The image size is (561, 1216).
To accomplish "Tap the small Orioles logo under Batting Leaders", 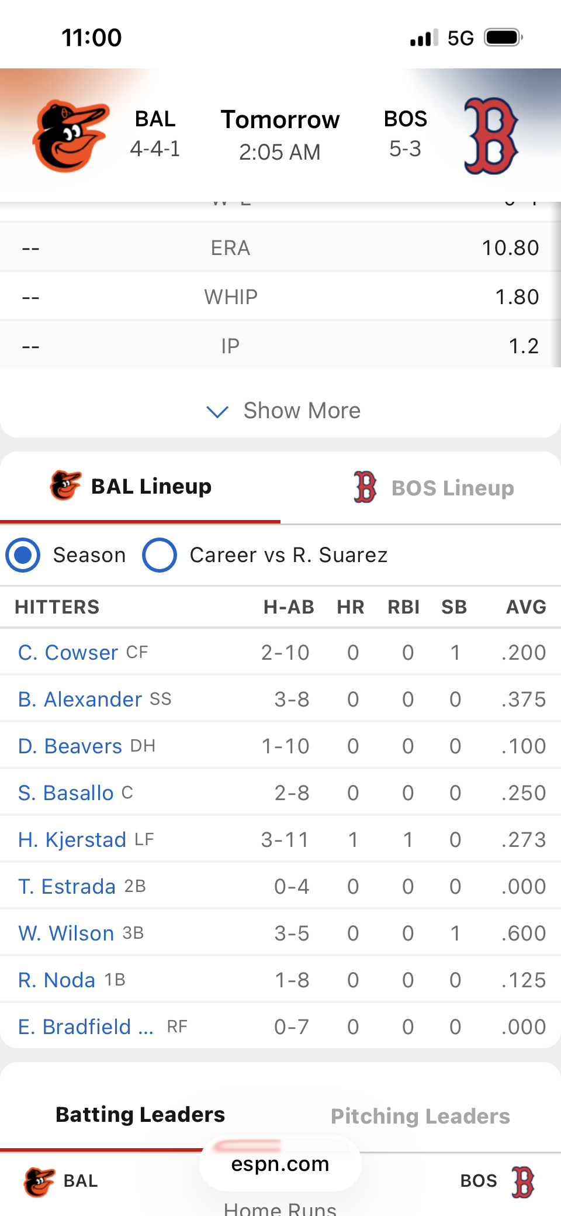I will coord(39,1181).
